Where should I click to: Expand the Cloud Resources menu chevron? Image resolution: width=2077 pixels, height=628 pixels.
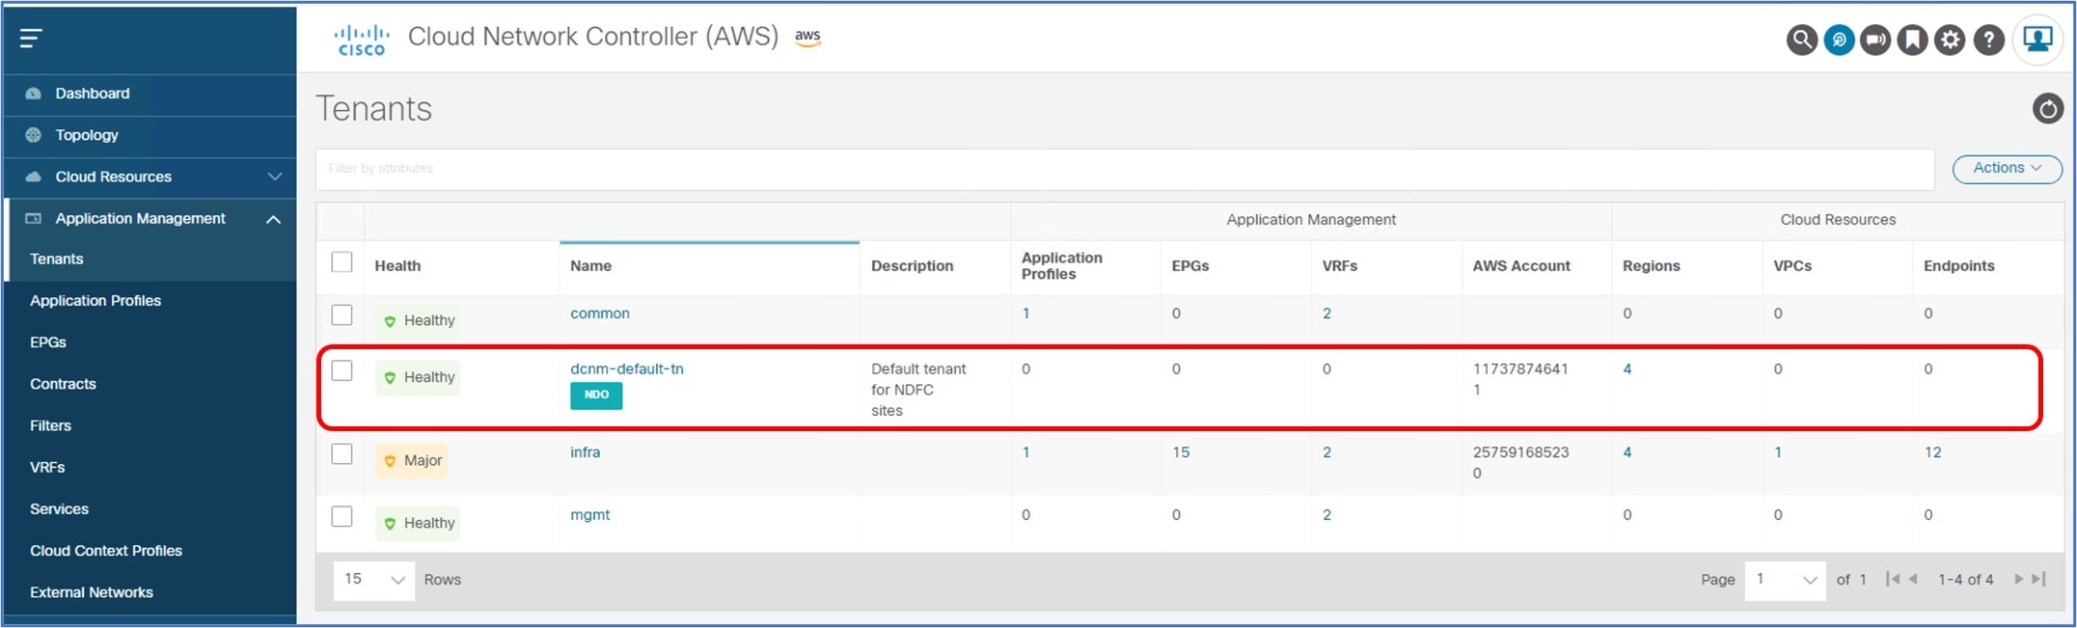coord(275,177)
